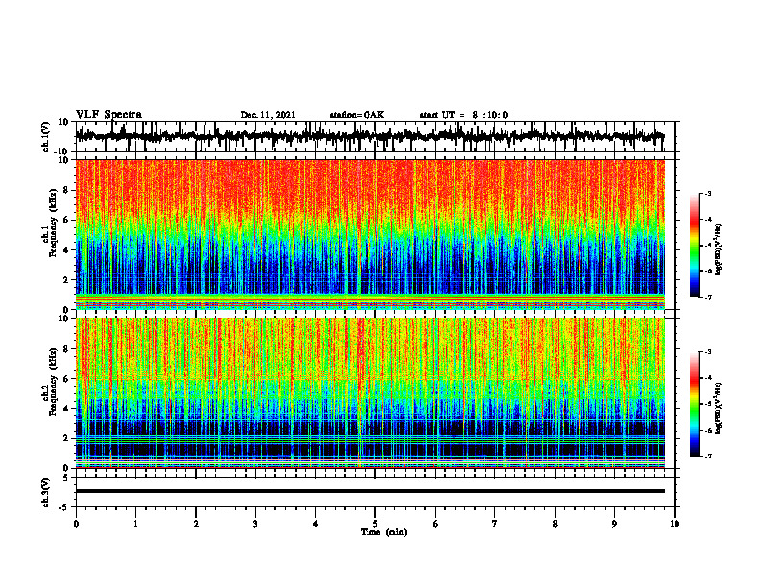Image resolution: width=760 pixels, height=587 pixels.
Task: Click the ch.2 colorbar log(PSD) unit label
Action: pos(719,408)
